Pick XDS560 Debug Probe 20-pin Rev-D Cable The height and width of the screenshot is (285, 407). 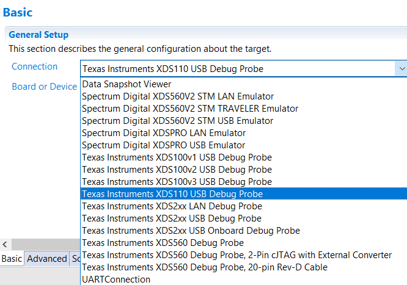pyautogui.click(x=205, y=267)
